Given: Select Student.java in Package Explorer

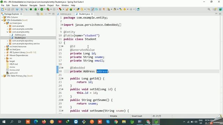Looking at the screenshot, I should point(20,38).
